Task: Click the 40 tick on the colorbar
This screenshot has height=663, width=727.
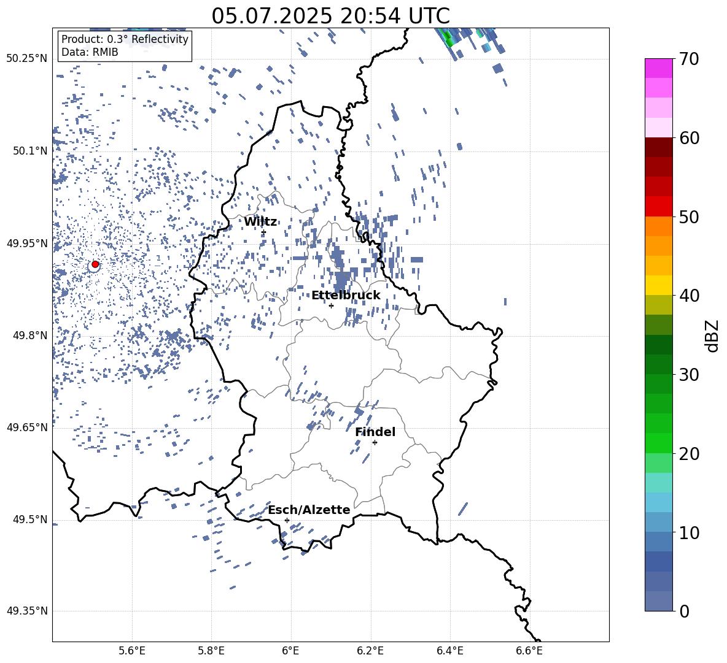Action: point(690,296)
